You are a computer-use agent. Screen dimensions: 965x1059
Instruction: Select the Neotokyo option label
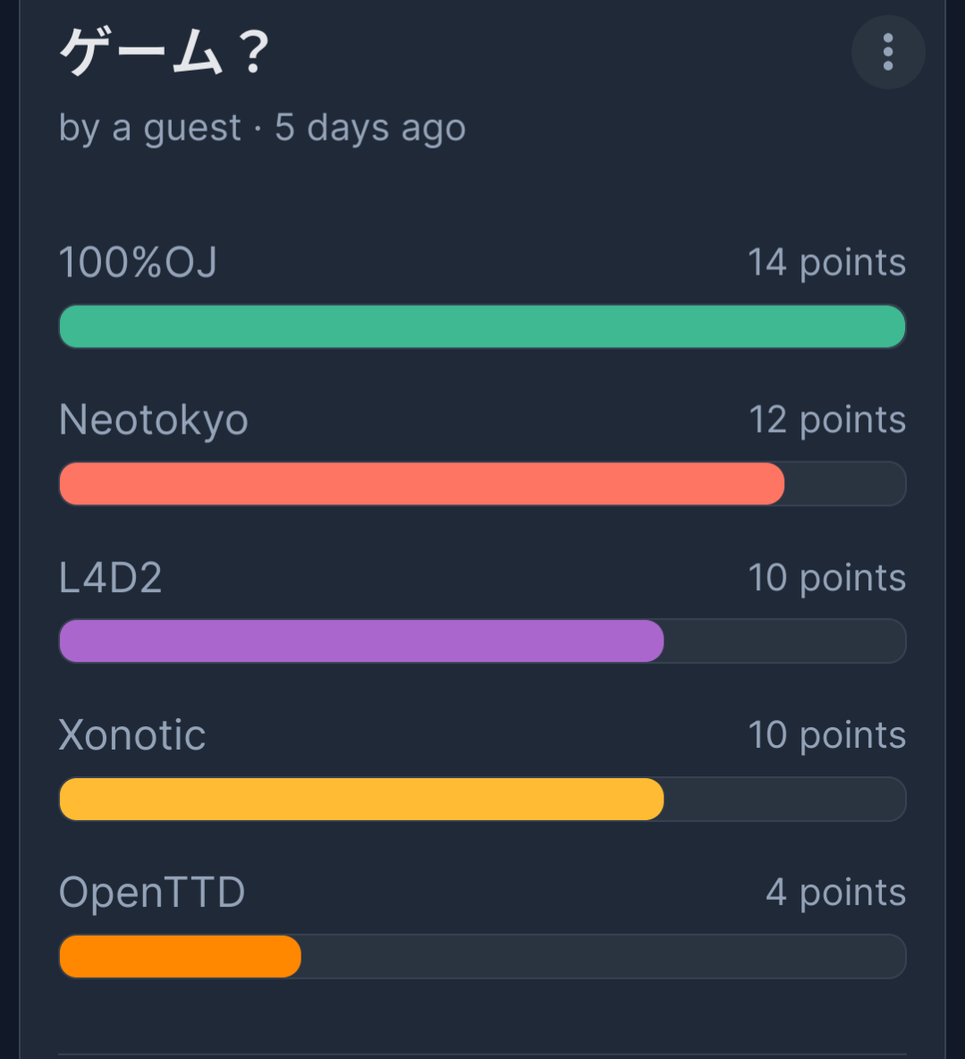(153, 420)
